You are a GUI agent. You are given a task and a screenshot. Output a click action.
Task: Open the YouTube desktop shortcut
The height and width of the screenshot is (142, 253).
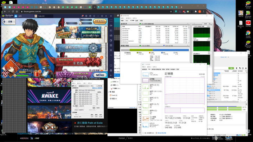[x=248, y=24]
